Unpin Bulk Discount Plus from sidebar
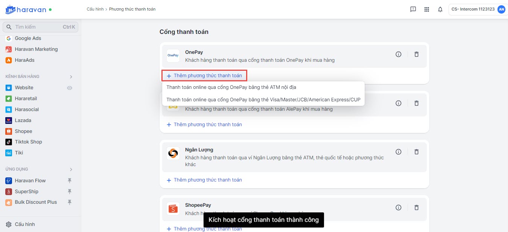508x232 pixels. pos(69,202)
